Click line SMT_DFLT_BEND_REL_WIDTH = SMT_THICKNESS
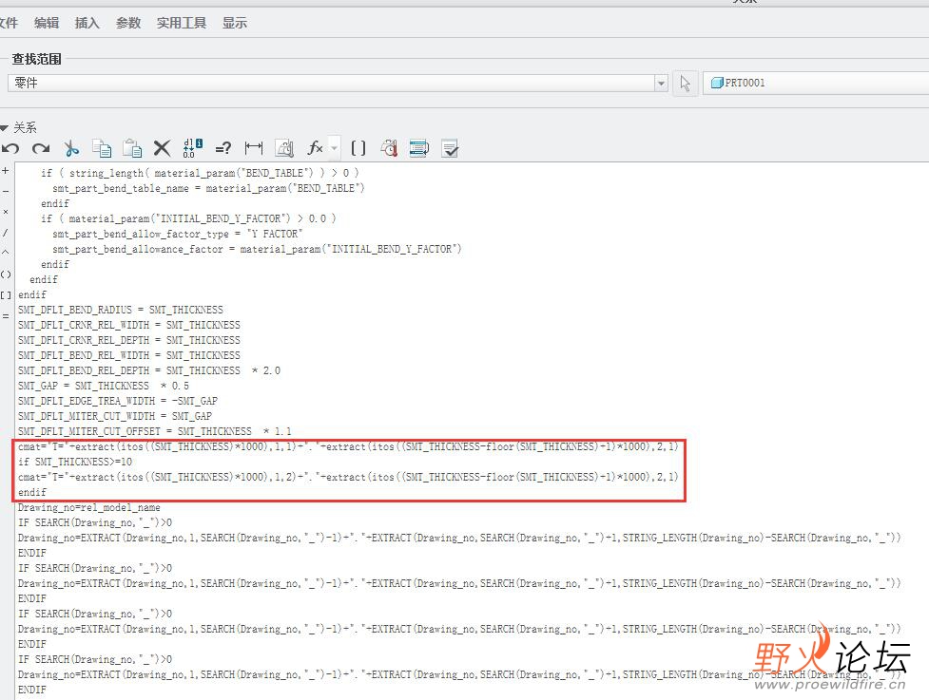Screen dimensions: 929x700 (128, 355)
